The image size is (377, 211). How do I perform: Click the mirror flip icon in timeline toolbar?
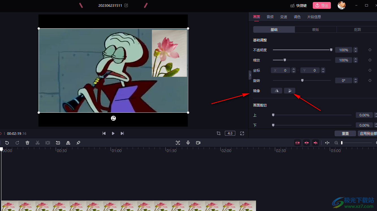coord(68,143)
